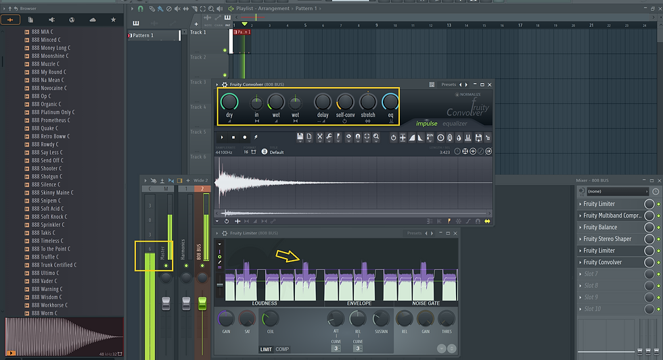
Task: Select the slip tool in playlist toolbar
Action: coord(185,8)
